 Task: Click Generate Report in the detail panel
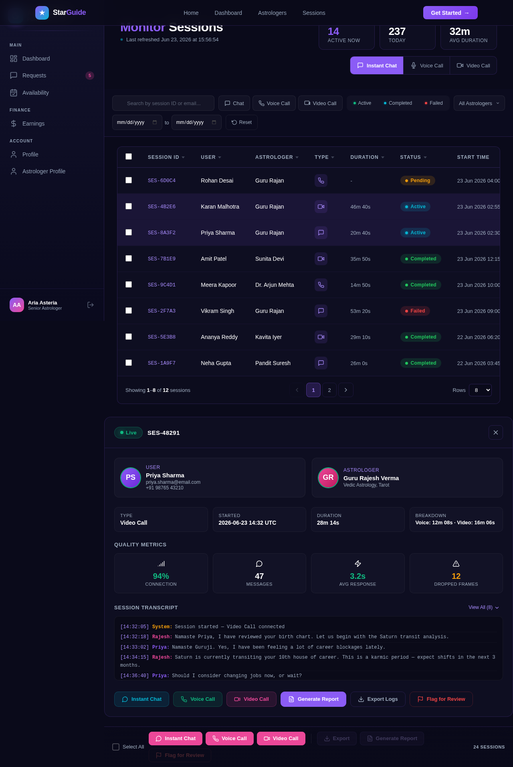[313, 699]
